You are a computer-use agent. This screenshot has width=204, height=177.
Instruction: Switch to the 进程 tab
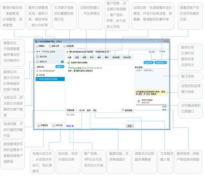pos(84,57)
